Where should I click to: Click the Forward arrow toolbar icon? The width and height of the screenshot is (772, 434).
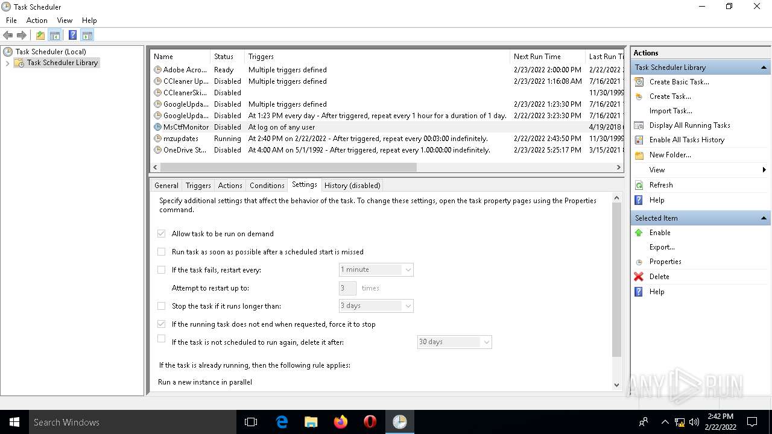point(22,36)
